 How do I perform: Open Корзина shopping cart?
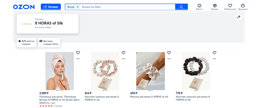[x=243, y=7]
